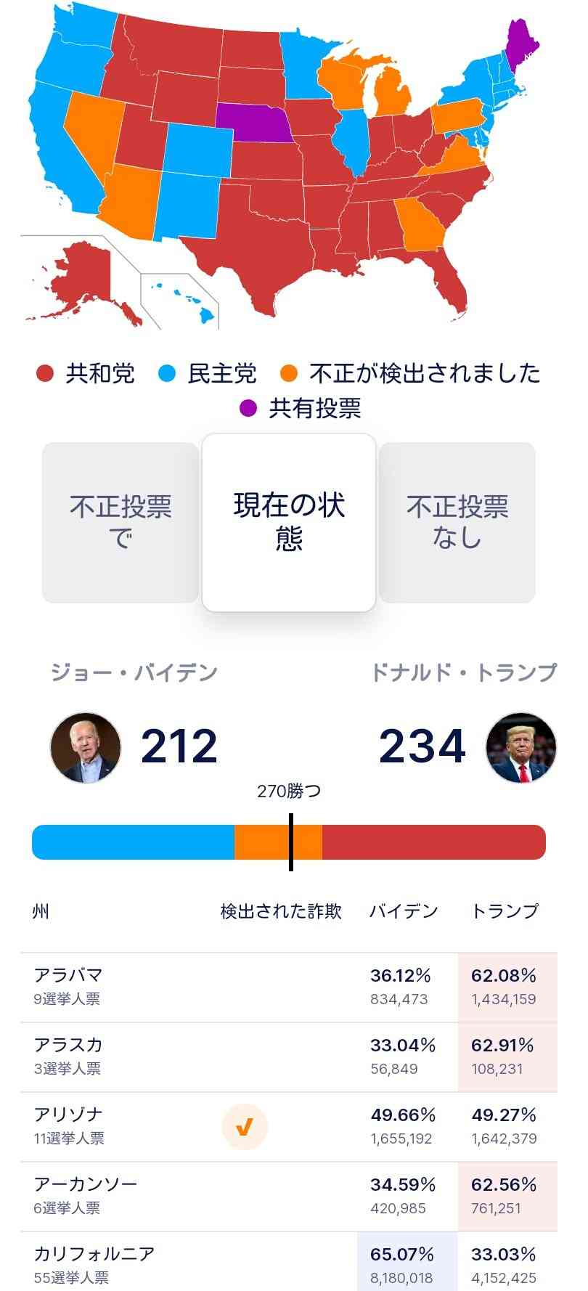The width and height of the screenshot is (588, 1291).
Task: Click Joe Biden's portrait photo
Action: click(x=86, y=747)
